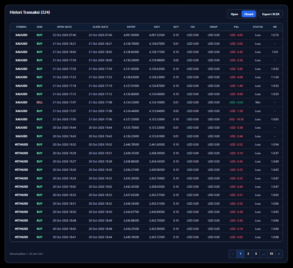
Task: Click the USD -6.45 P&L value
Action: (x=236, y=52)
